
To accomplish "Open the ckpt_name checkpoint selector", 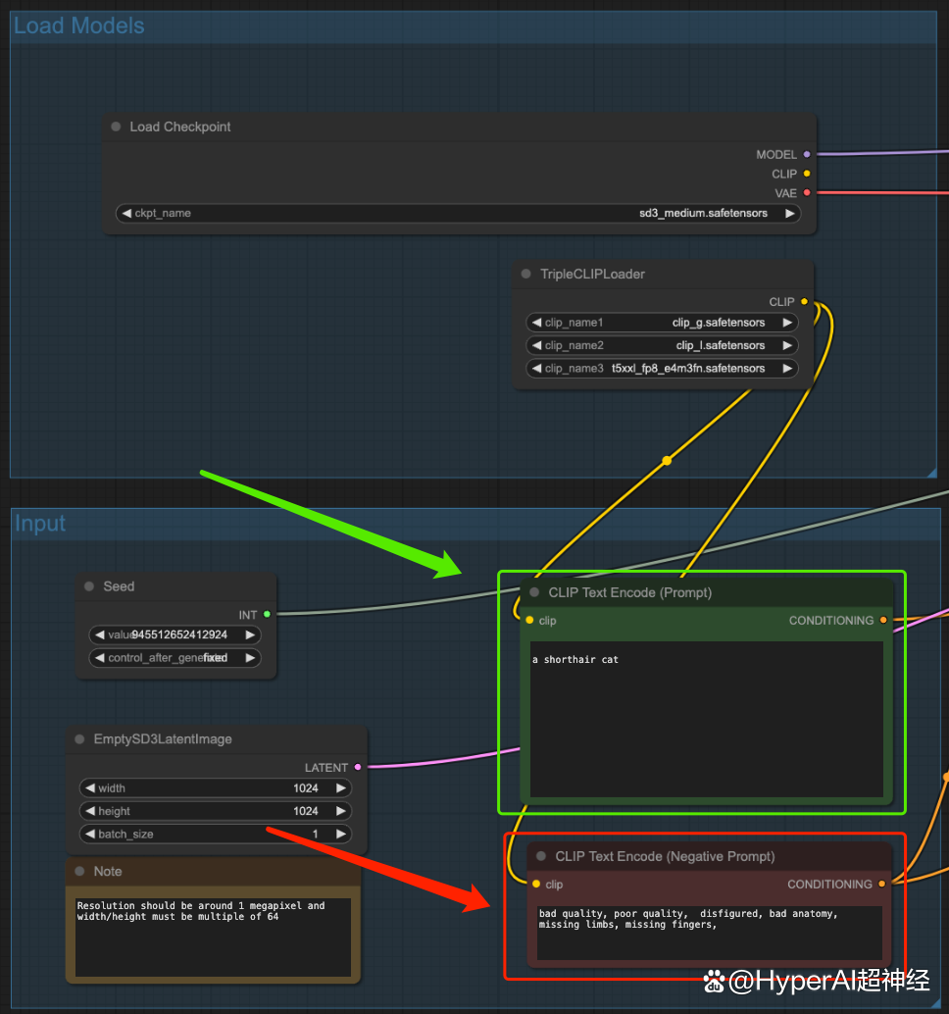I will tap(458, 213).
